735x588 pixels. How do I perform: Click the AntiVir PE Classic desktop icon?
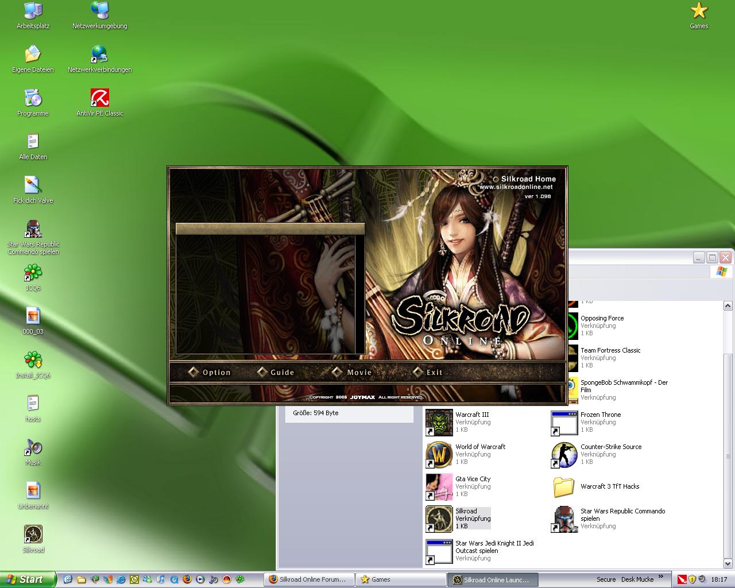(100, 98)
